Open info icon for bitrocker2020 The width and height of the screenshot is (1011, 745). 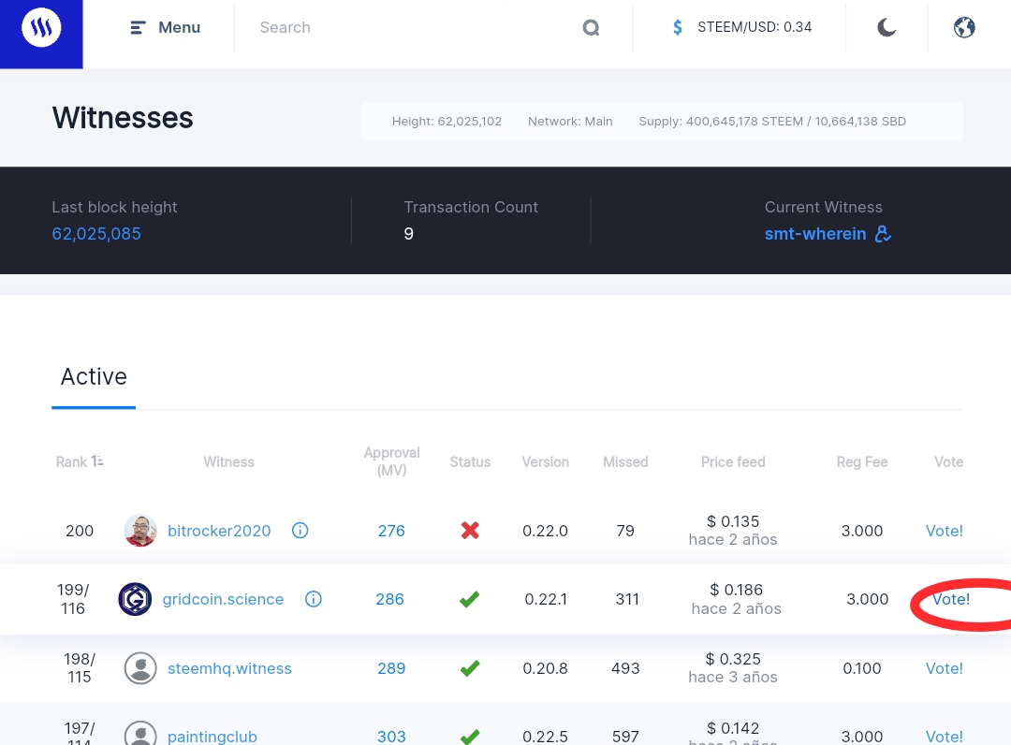tap(300, 531)
